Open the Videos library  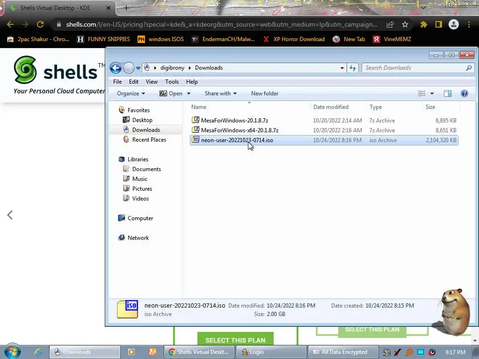[x=140, y=198]
